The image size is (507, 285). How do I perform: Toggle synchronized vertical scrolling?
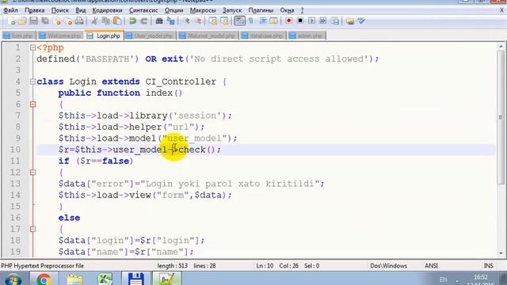click(213, 21)
